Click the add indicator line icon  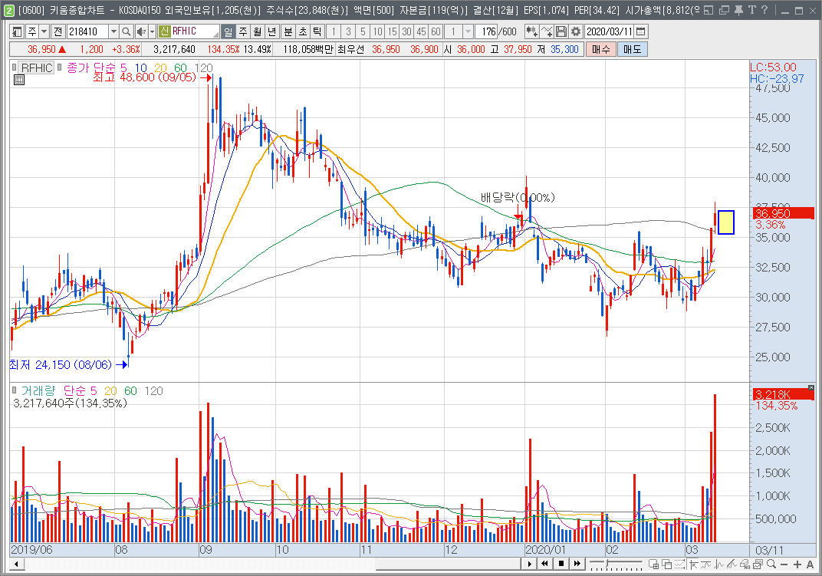[547, 32]
